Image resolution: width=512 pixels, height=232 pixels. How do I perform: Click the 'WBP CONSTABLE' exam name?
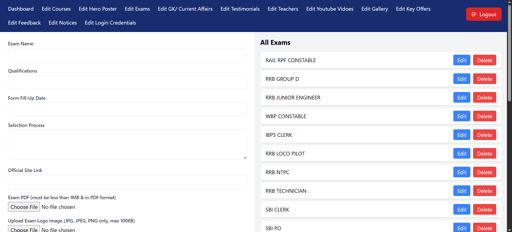tap(286, 116)
